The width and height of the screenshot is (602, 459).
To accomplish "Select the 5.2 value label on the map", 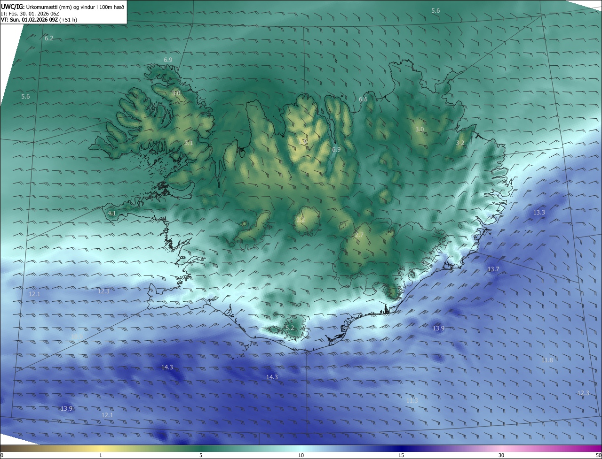I will 289,328.
